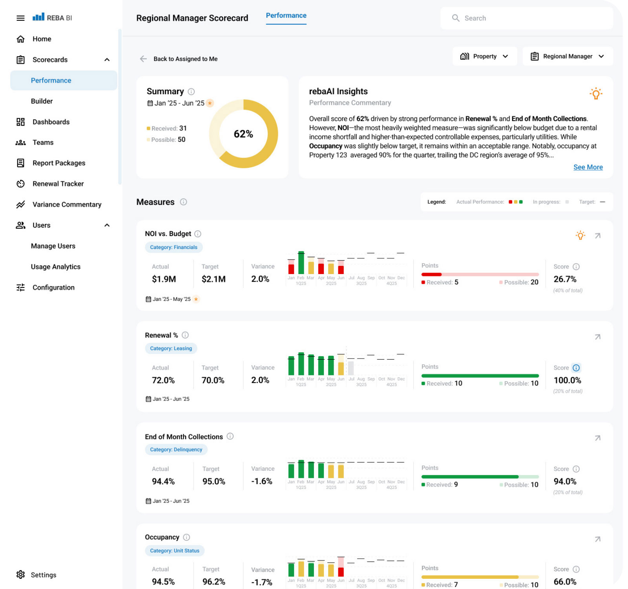Open NOI vs. Budget lightbulb insight
Screen dimensions: 628x589
[580, 236]
